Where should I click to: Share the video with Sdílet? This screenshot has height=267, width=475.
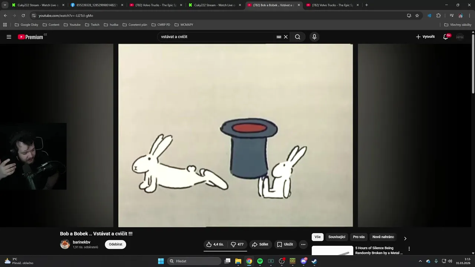click(260, 244)
